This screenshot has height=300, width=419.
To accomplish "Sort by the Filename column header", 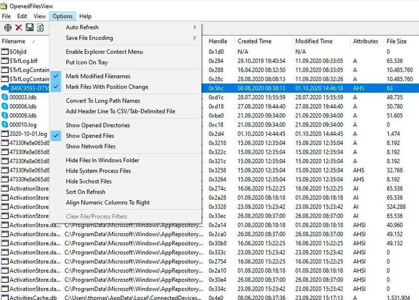I will coord(25,41).
